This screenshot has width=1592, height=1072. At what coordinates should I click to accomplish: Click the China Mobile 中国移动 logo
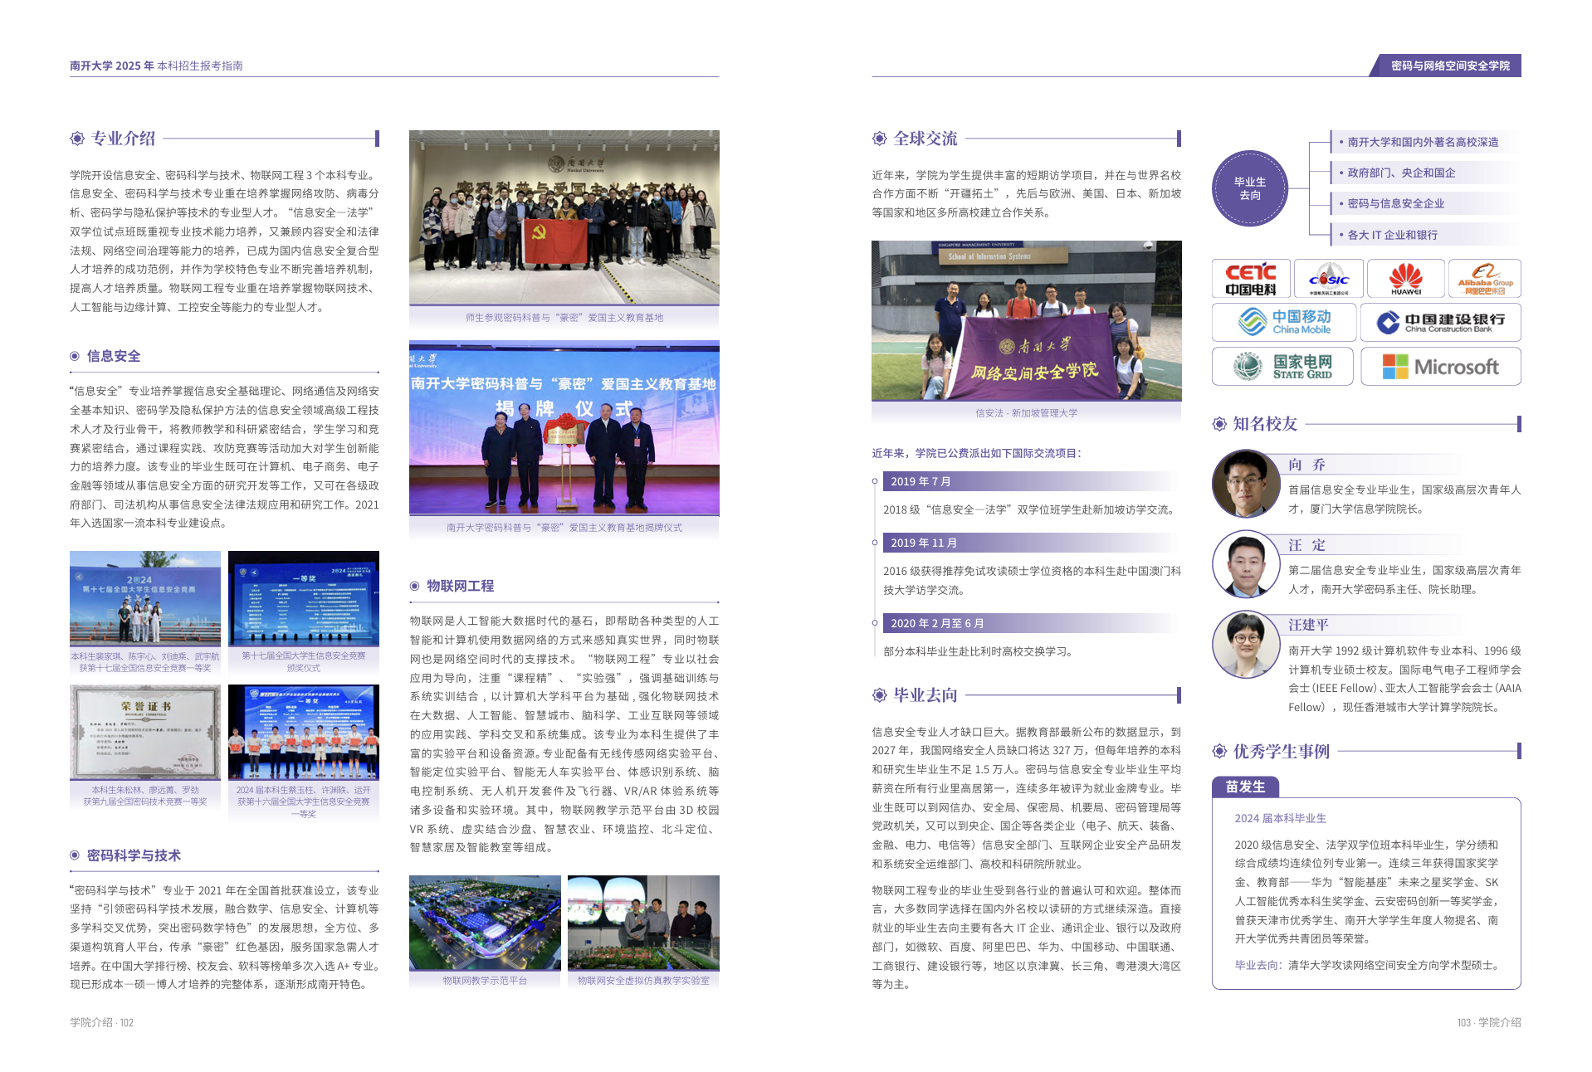[1284, 322]
